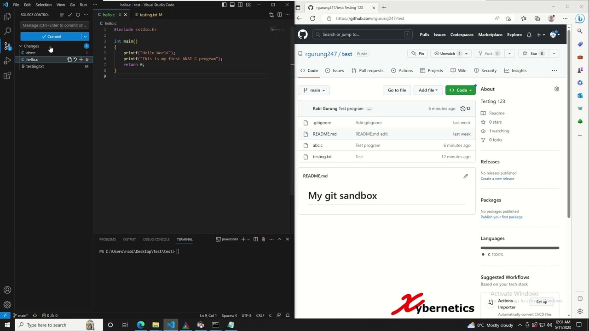Click the C language percentage bar

pyautogui.click(x=520, y=248)
